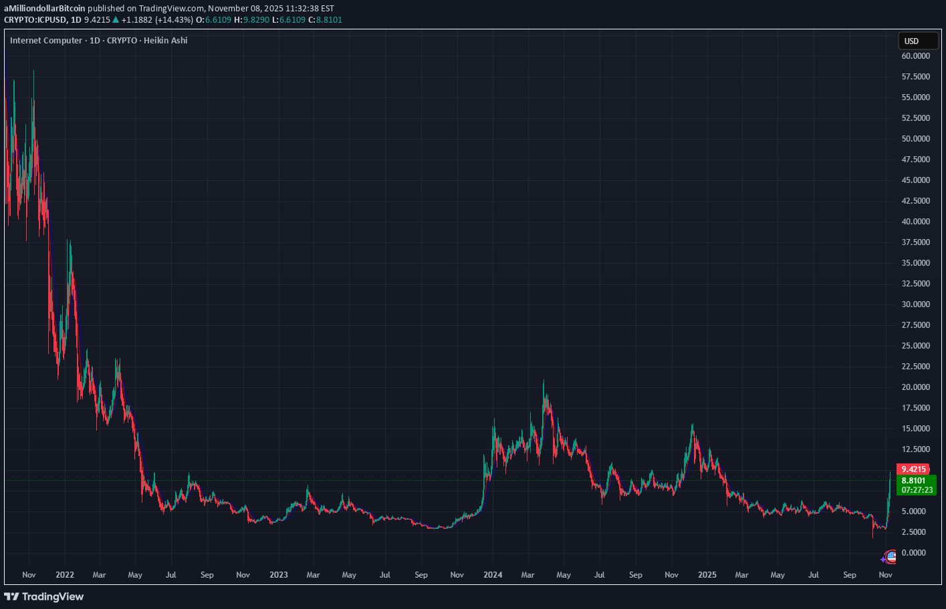Click the TradingView logo at bottom left

[x=44, y=596]
